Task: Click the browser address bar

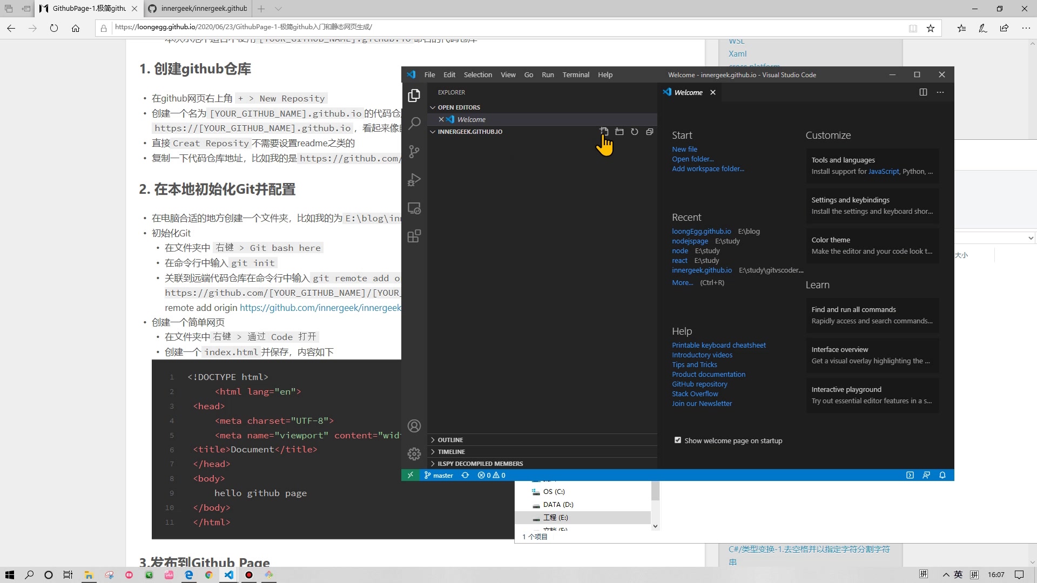Action: pos(508,27)
